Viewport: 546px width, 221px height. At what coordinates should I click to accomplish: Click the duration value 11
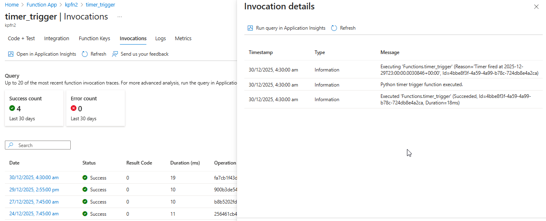point(173,214)
